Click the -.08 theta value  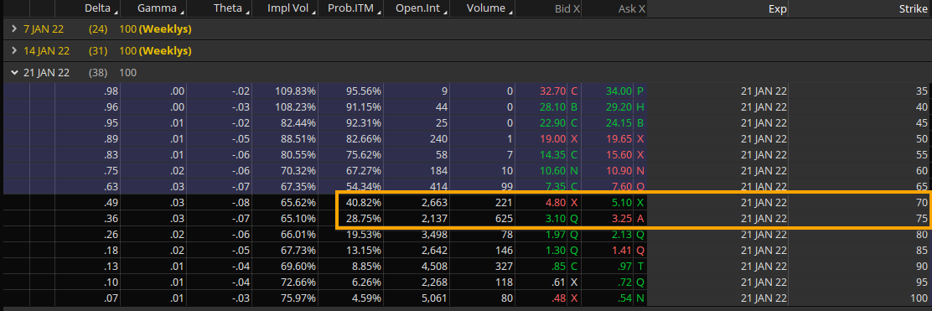(x=241, y=203)
